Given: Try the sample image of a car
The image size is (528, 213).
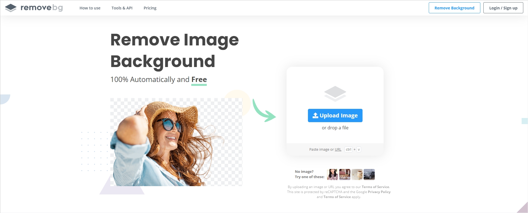Looking at the screenshot, I should (x=369, y=174).
